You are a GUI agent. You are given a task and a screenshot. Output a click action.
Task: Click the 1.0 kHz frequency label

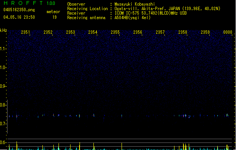click(x=3, y=67)
